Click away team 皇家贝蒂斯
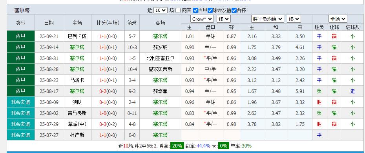The height and width of the screenshot is (153, 365). click(160, 69)
